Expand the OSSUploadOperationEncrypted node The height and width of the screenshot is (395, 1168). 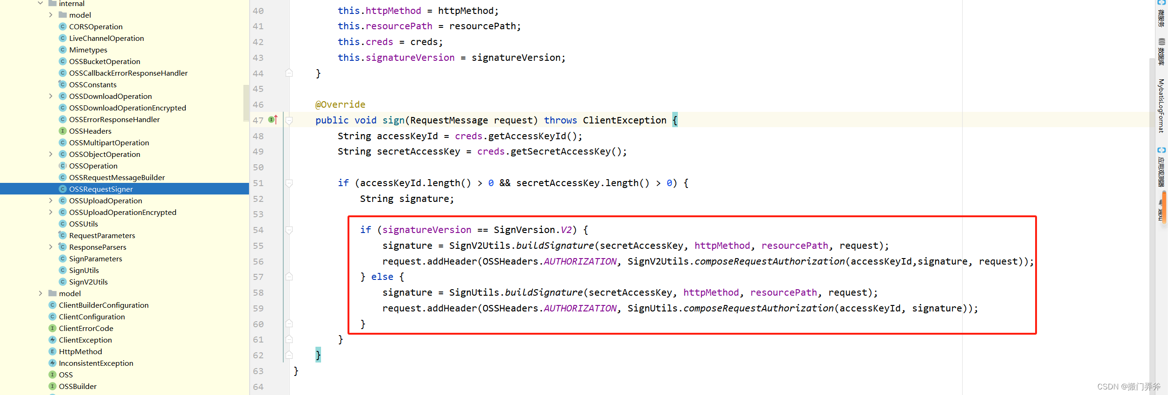tap(51, 212)
